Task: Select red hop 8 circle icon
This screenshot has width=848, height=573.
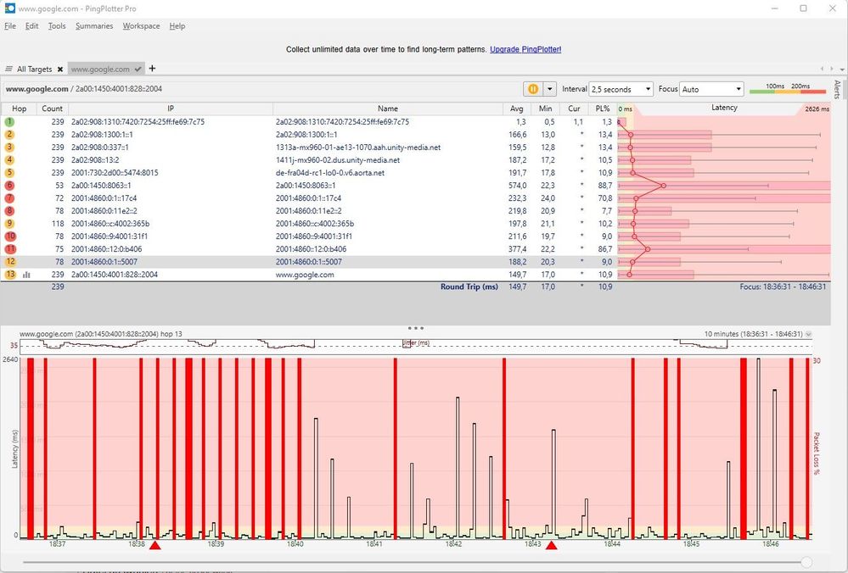Action: (9, 210)
